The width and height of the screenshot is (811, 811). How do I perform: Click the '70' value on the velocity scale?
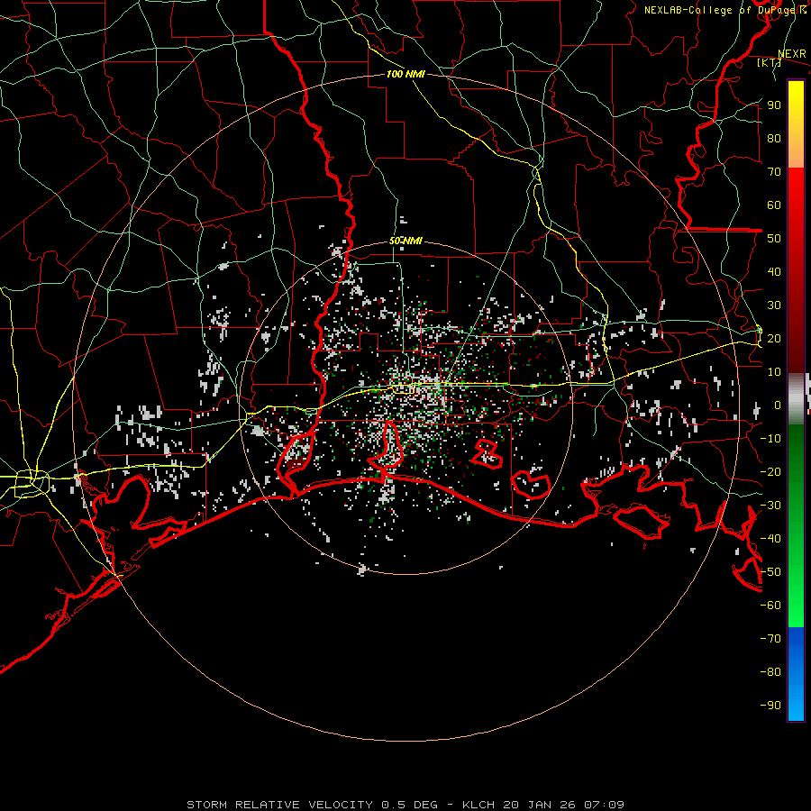click(x=774, y=172)
